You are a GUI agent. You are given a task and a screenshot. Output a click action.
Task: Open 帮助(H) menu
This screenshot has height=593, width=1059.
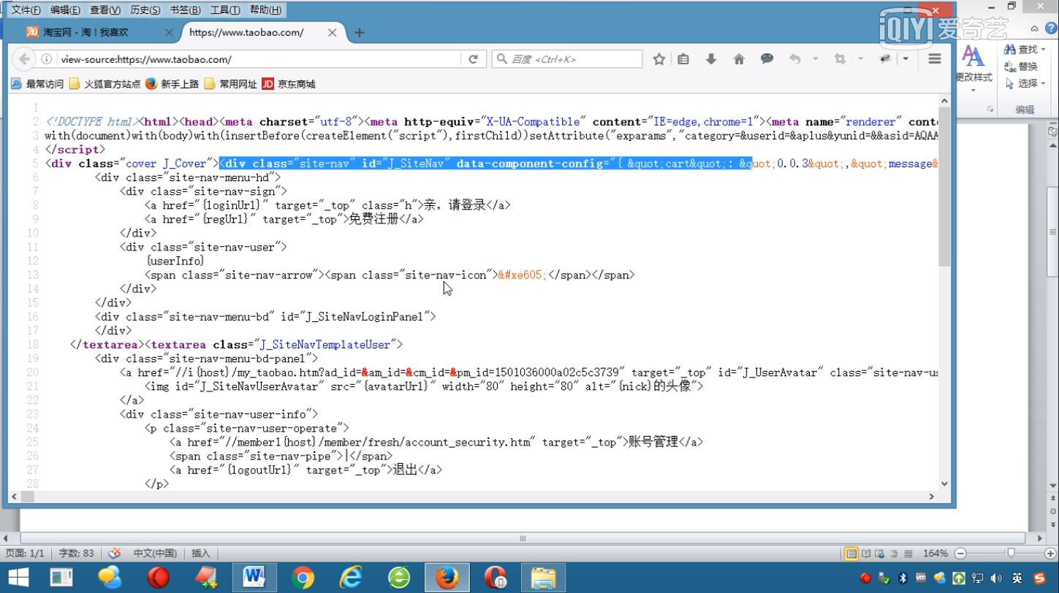tap(265, 9)
